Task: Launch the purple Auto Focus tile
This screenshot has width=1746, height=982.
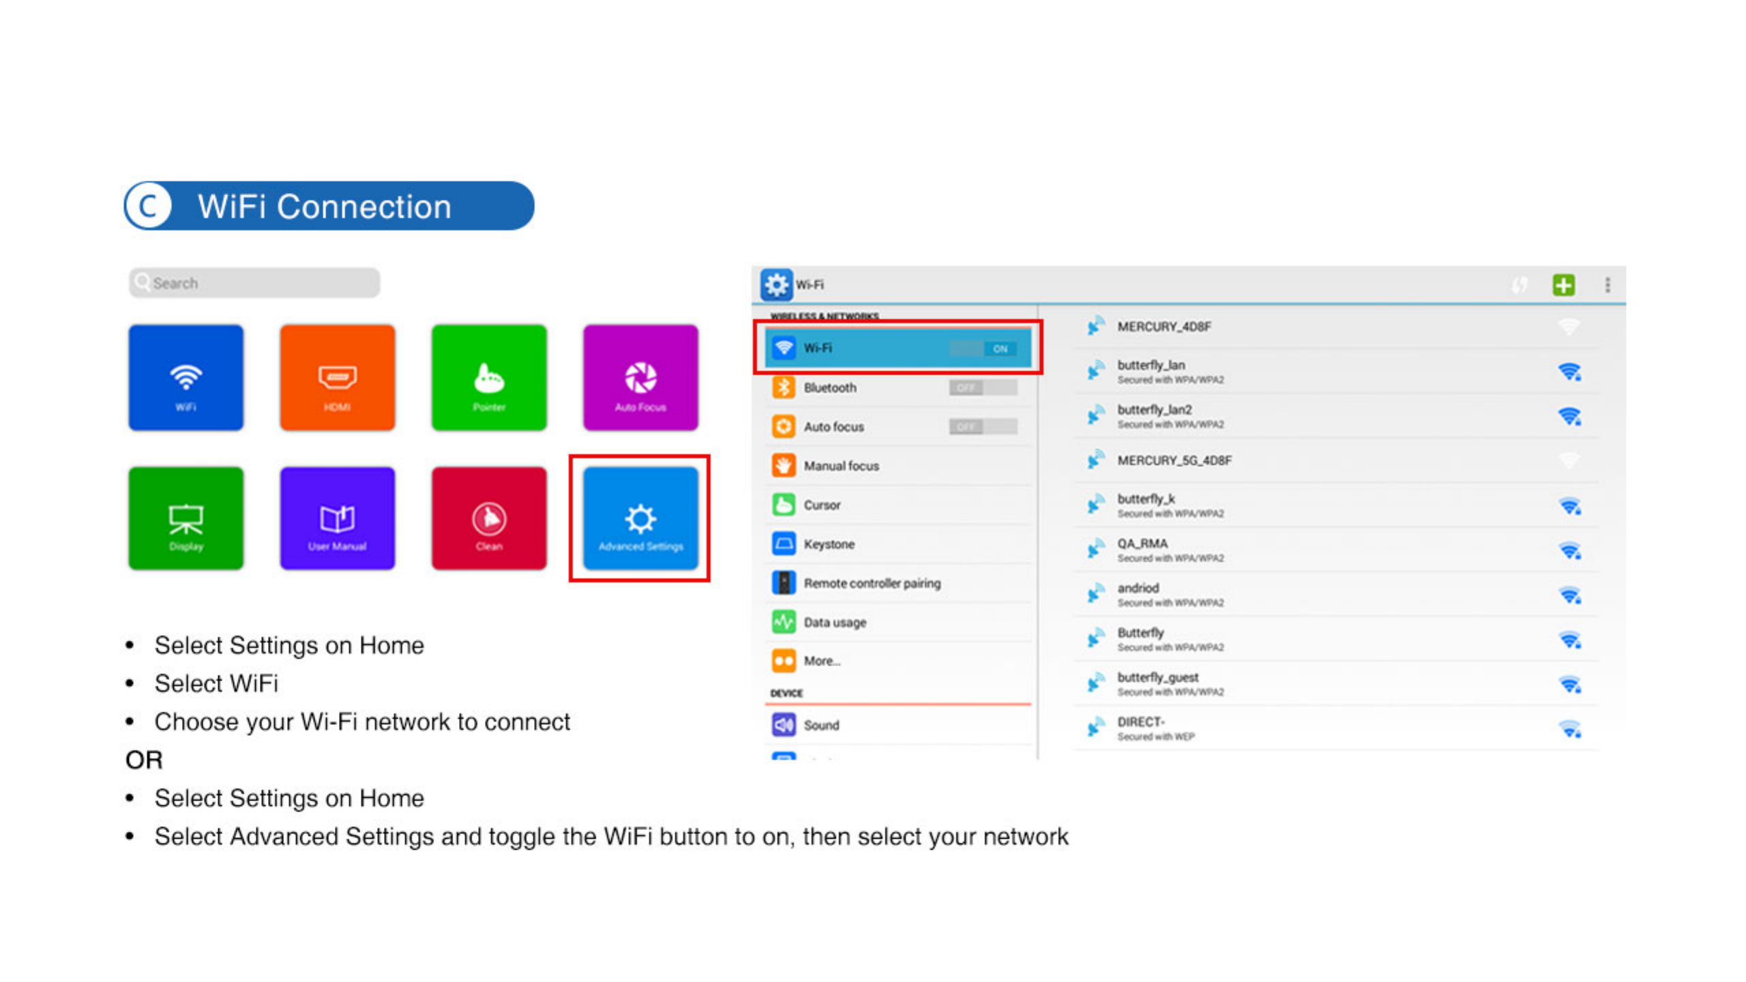Action: point(640,378)
